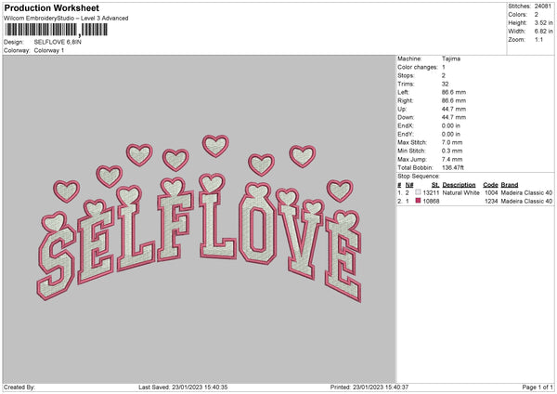This screenshot has width=557, height=394.
Task: Click the design name SELFLOVE 6,8IN
Action: [58, 42]
